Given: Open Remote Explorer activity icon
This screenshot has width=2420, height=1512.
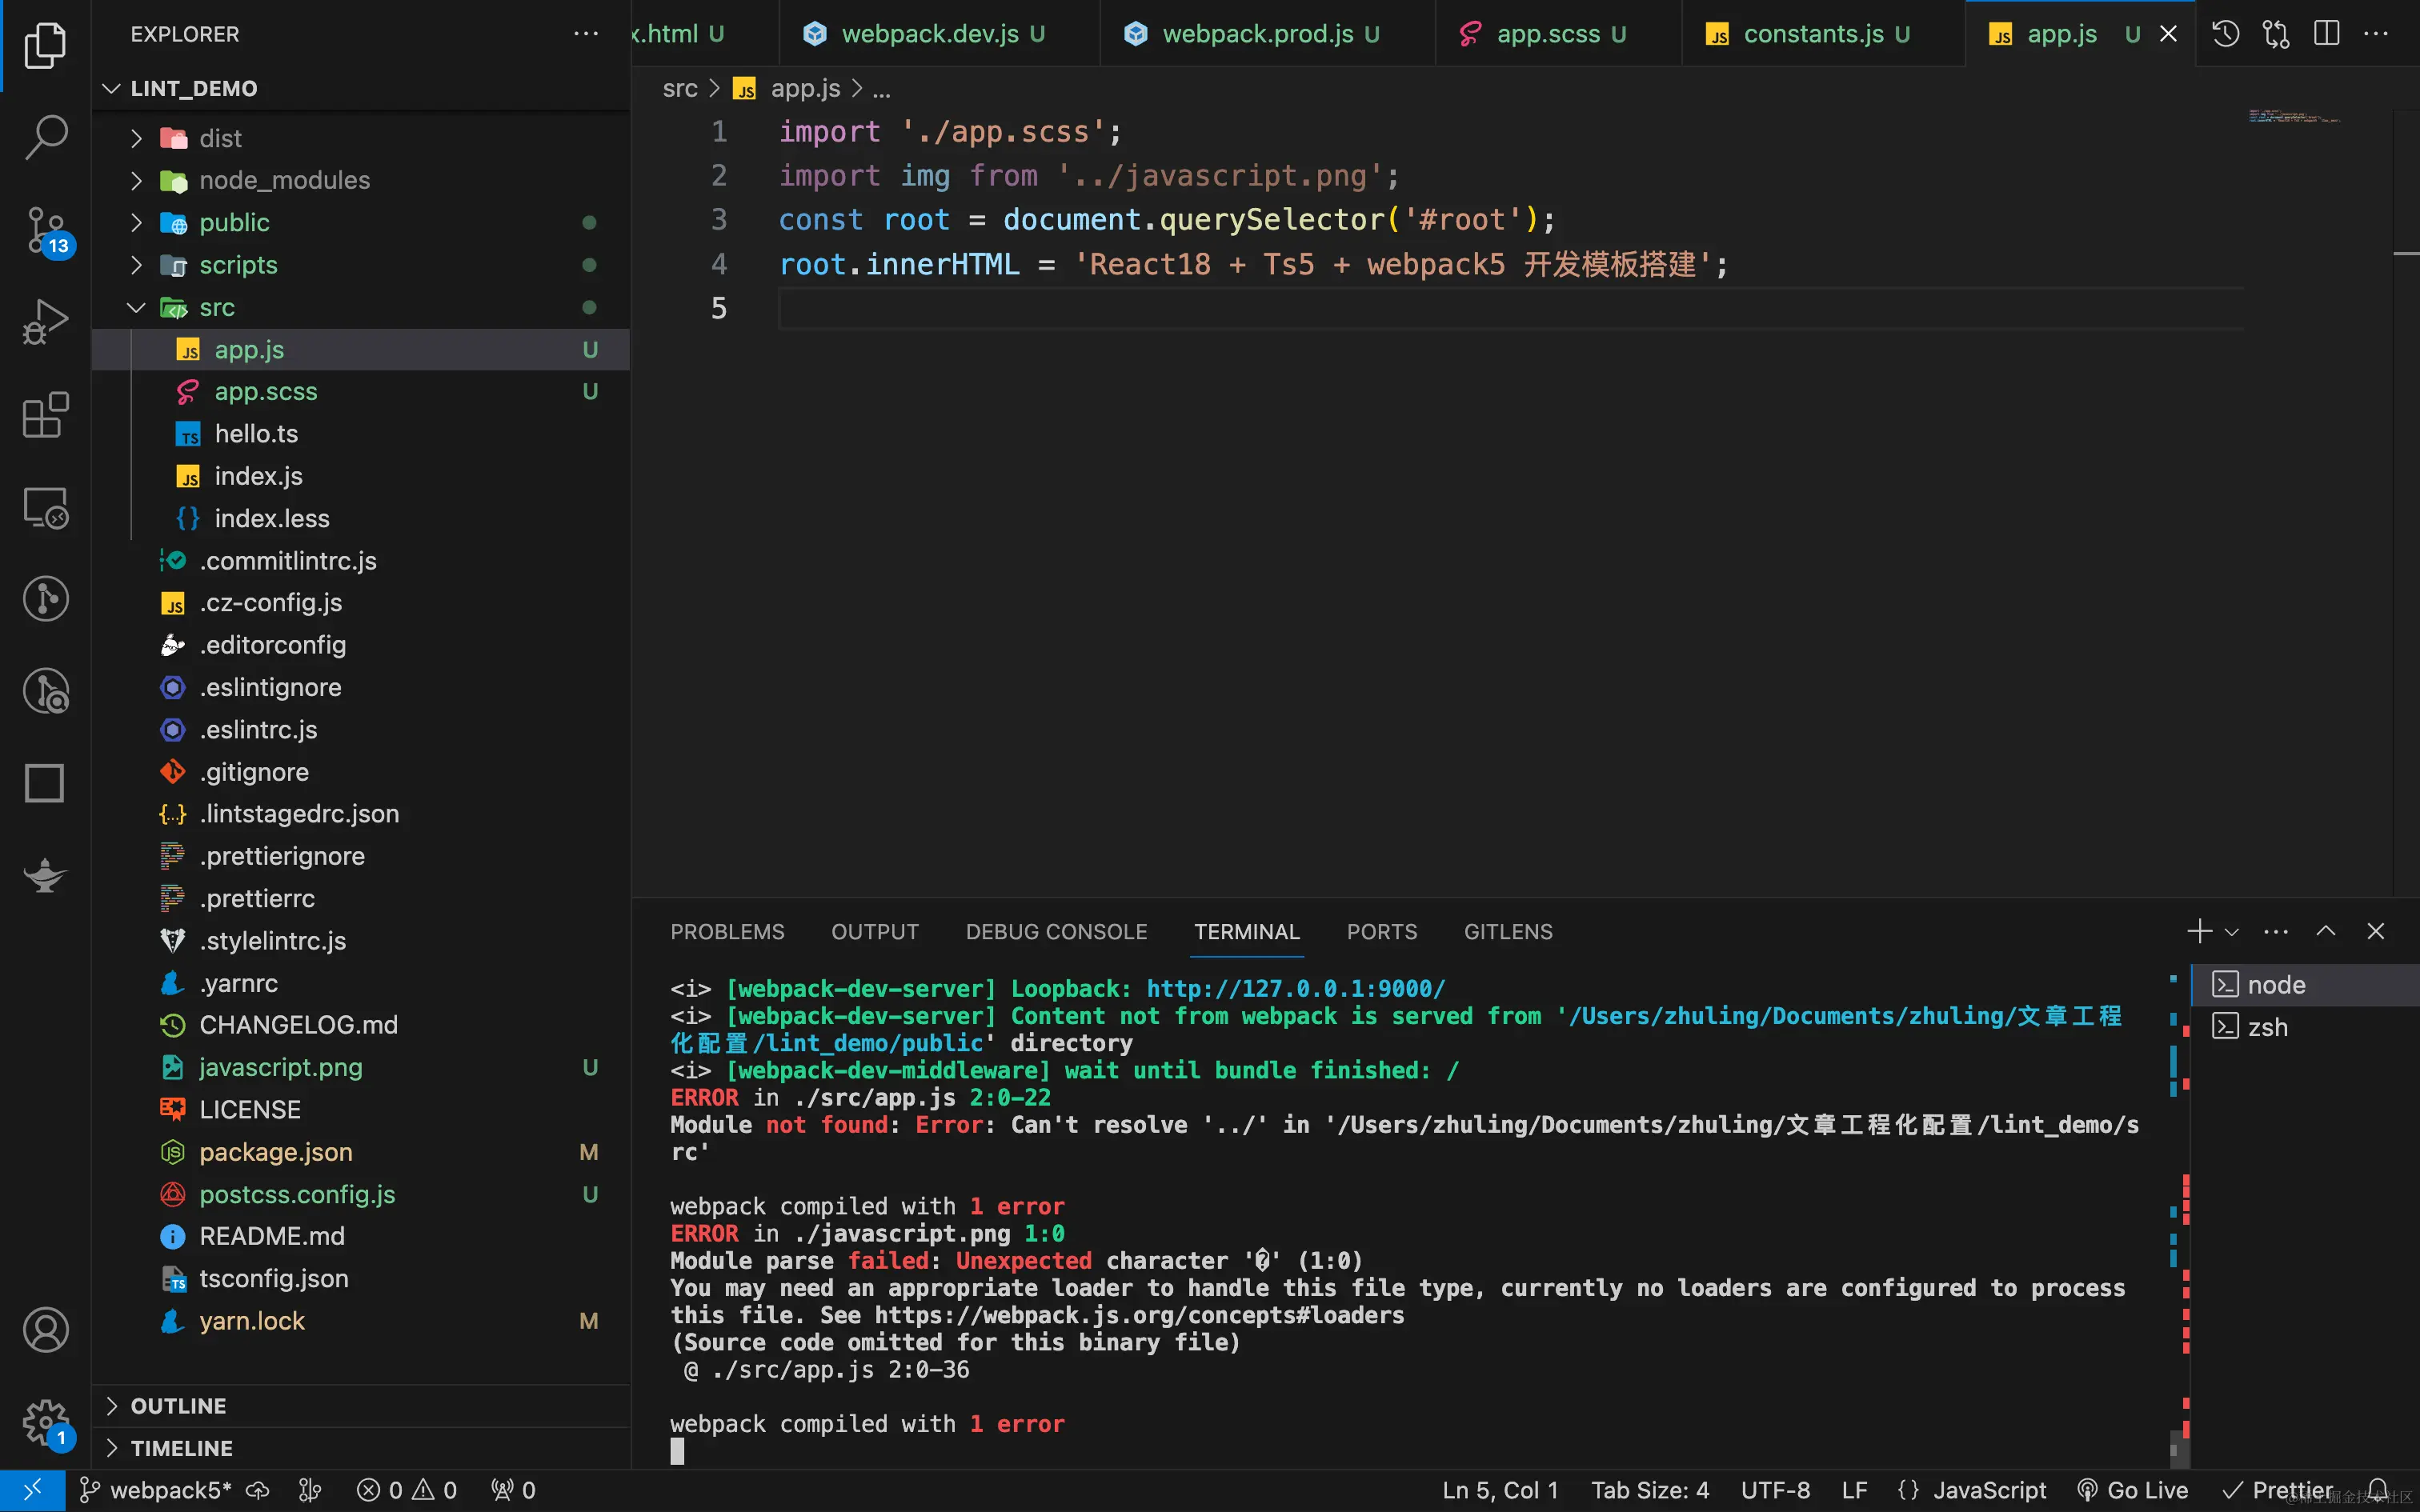Looking at the screenshot, I should [x=45, y=508].
